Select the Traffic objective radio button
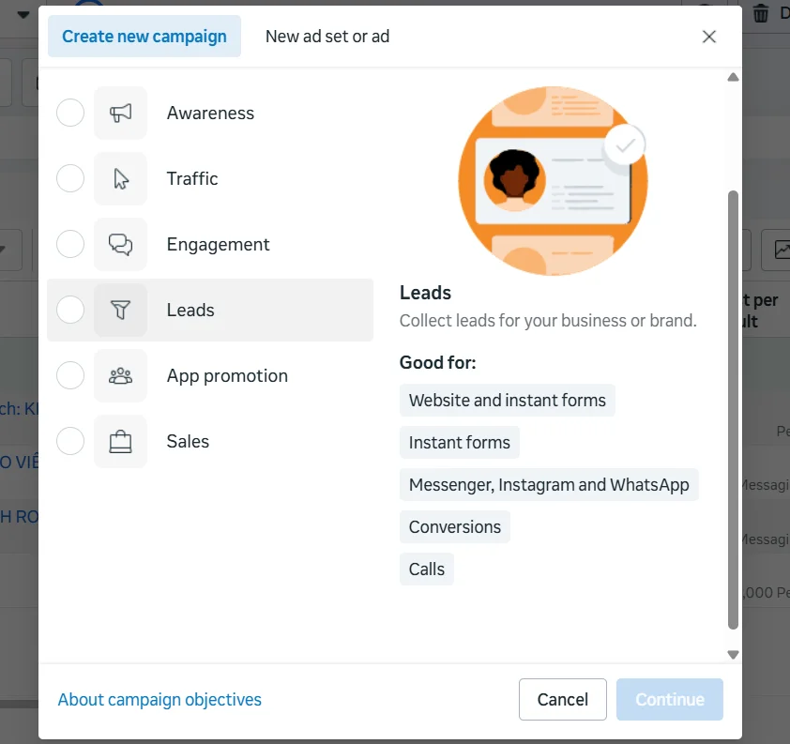This screenshot has width=790, height=744. [x=69, y=178]
